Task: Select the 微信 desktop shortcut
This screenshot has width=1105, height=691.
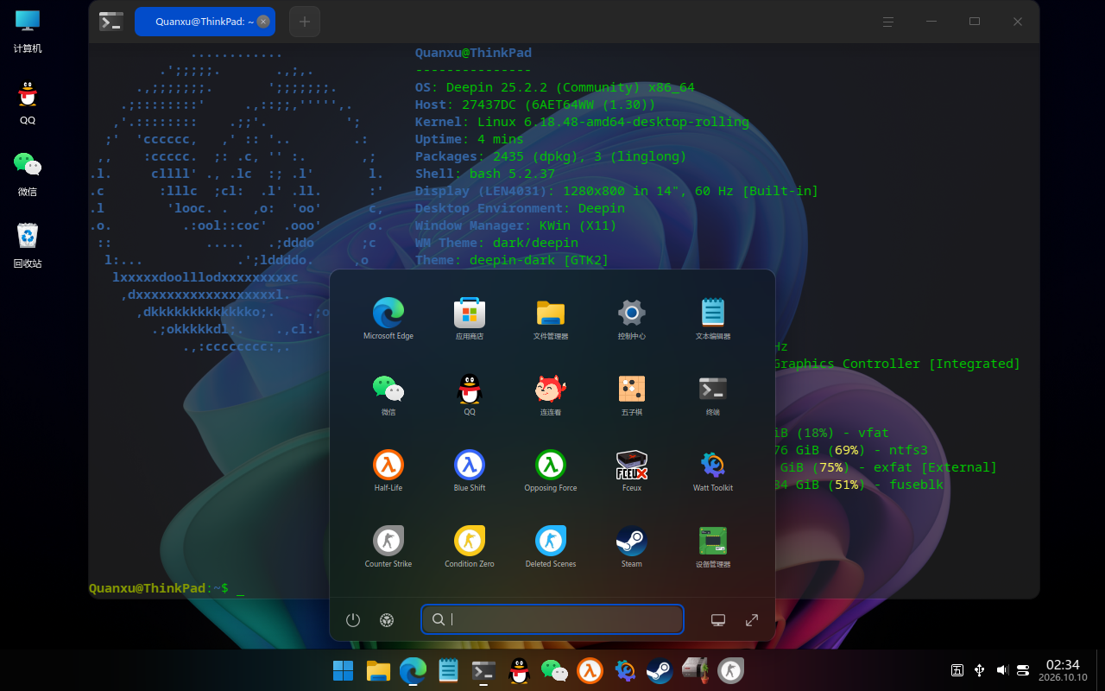Action: tap(28, 174)
